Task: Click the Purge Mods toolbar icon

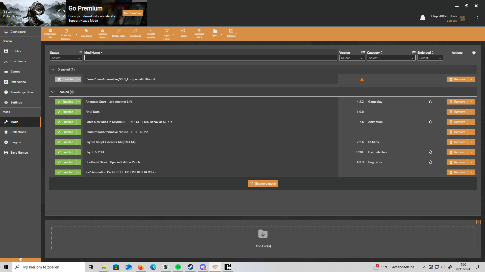Action: (x=135, y=33)
